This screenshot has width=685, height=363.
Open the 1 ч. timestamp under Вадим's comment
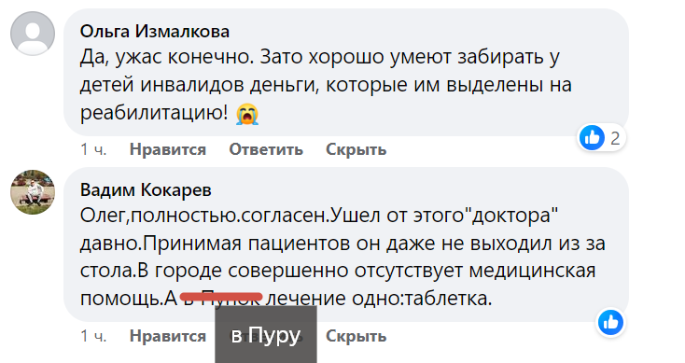tap(93, 336)
